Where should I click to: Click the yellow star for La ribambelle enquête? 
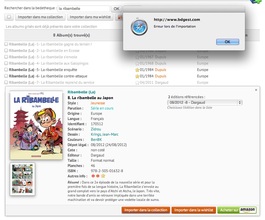[x=137, y=70]
